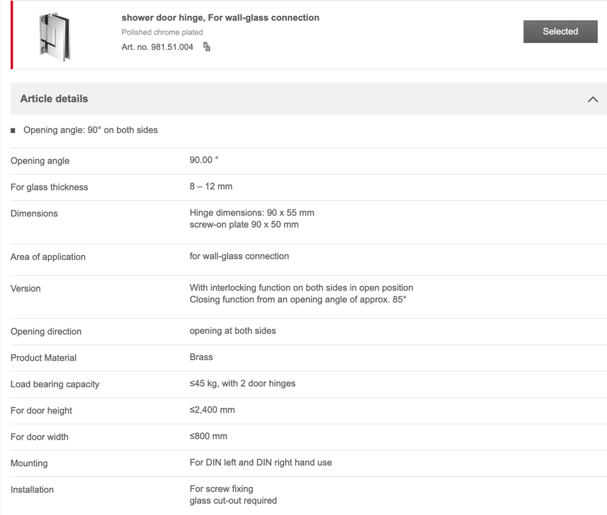Click the Selected button
607x515 pixels.
coord(560,32)
